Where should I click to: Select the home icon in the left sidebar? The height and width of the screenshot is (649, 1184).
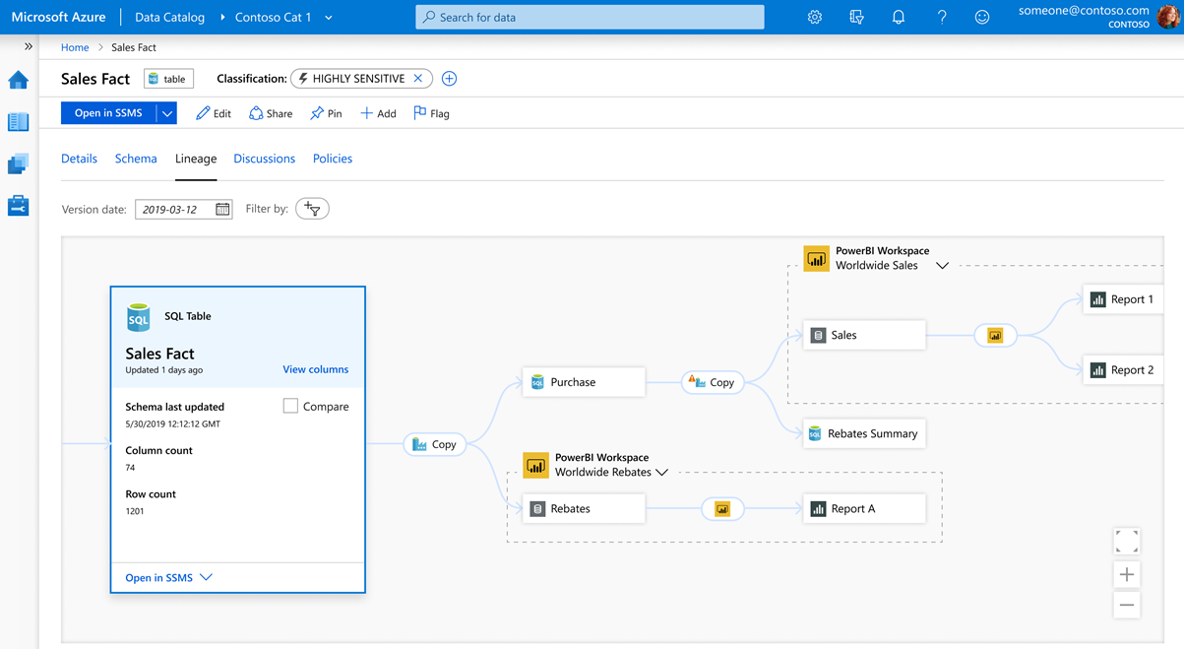click(18, 80)
